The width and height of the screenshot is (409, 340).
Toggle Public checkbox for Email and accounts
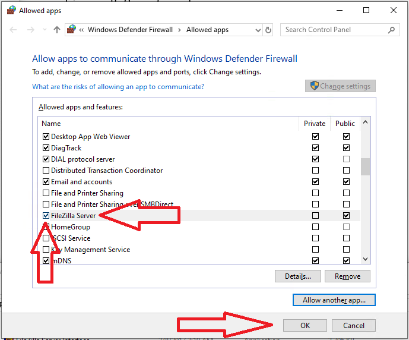tap(346, 181)
